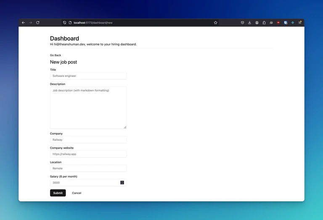Image resolution: width=323 pixels, height=220 pixels.
Task: Reload the page with refresh icon
Action: 38,23
